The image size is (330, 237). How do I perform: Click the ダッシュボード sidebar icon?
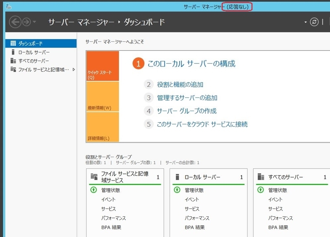(13, 43)
